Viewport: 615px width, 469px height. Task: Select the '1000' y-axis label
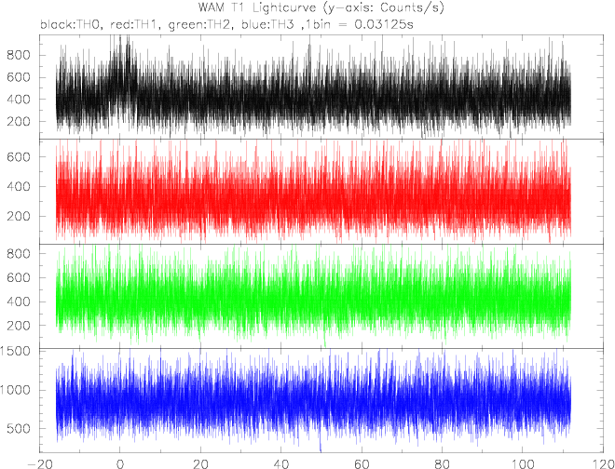[x=16, y=390]
